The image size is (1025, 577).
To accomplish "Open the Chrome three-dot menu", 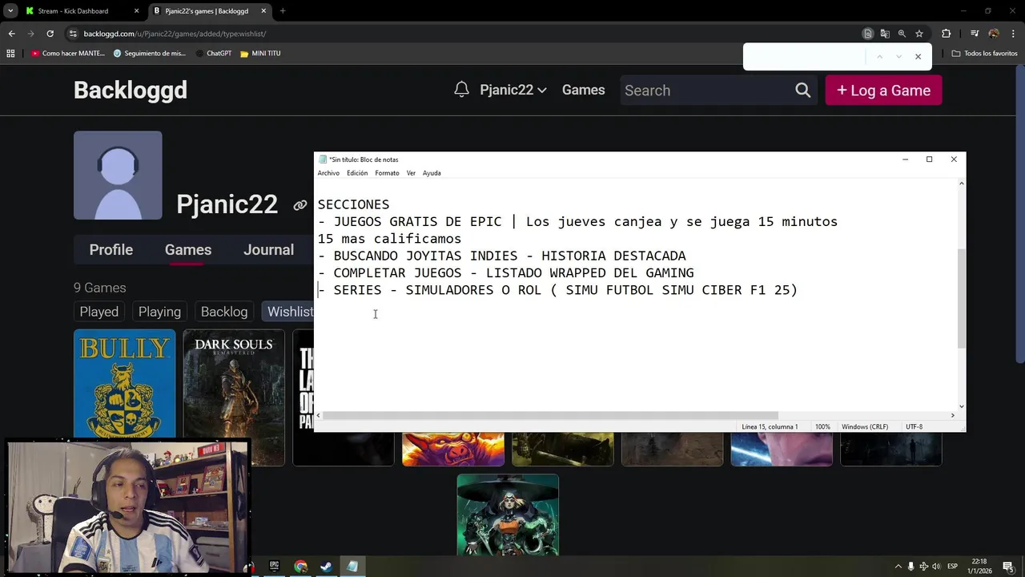I will point(1013,34).
